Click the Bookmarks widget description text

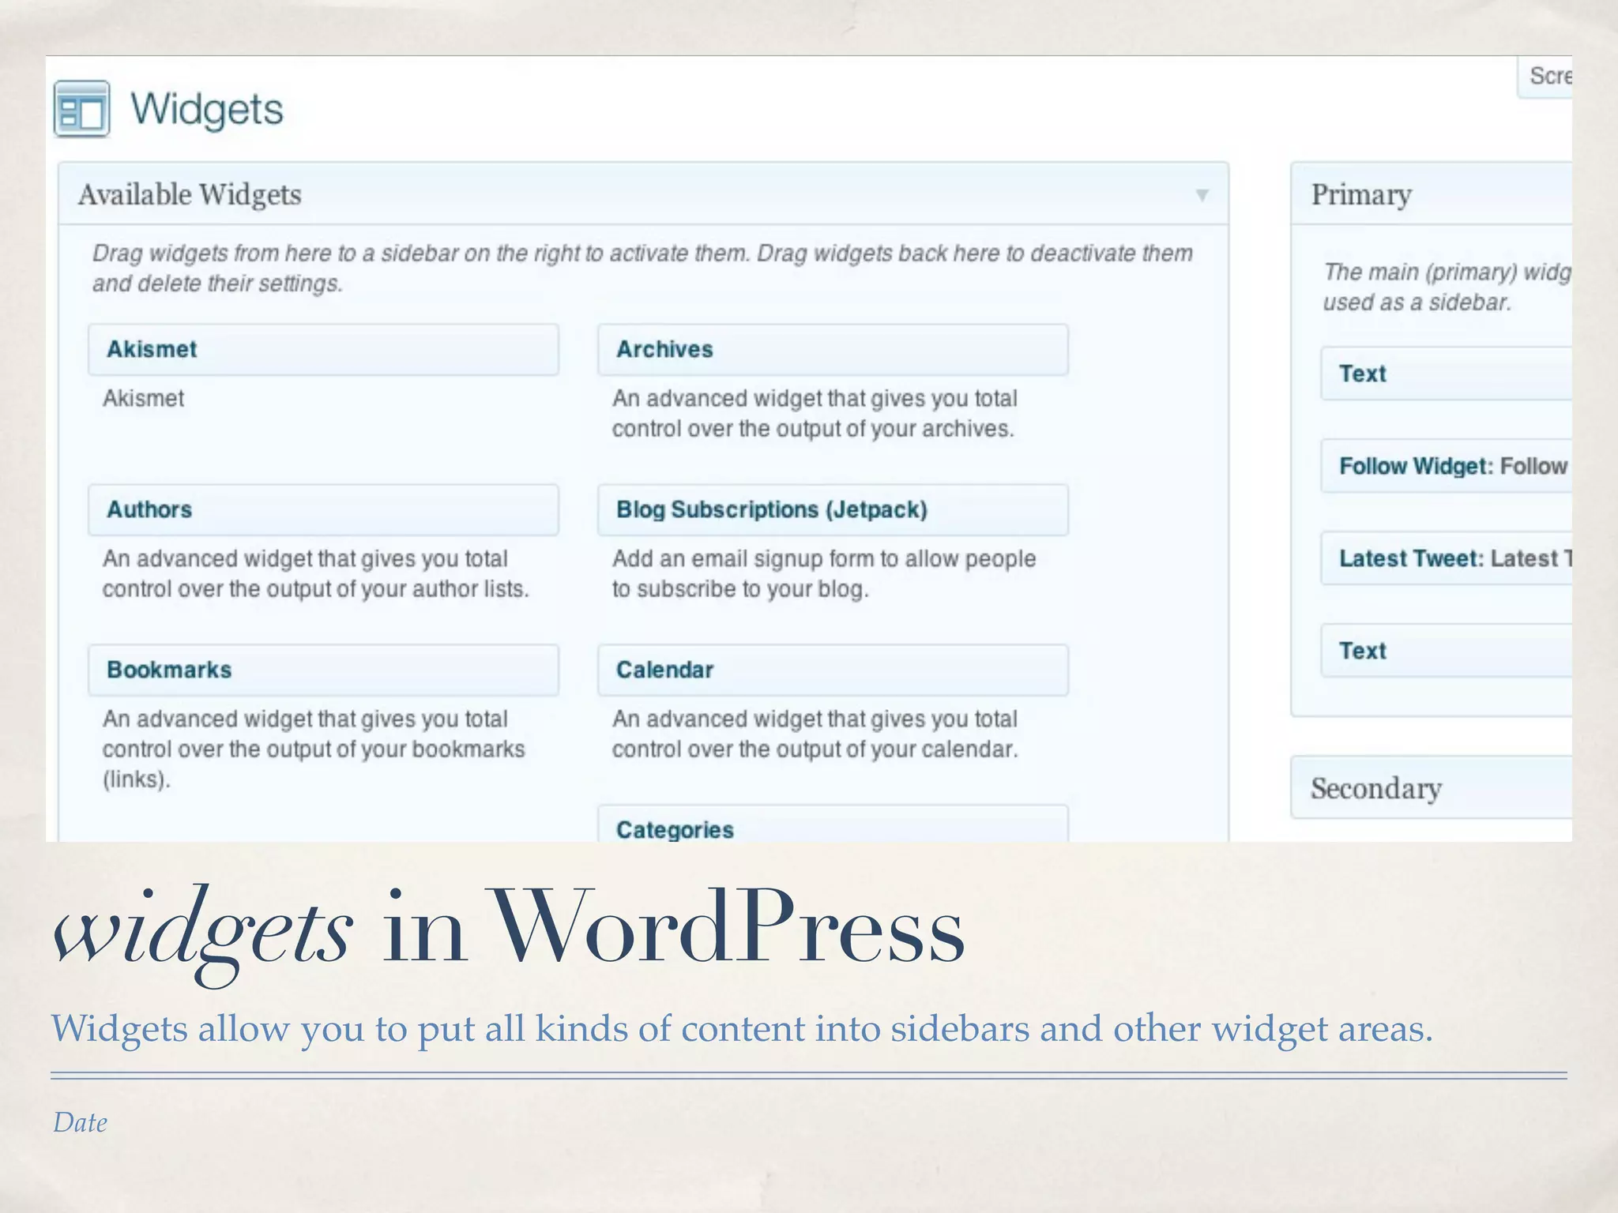point(314,749)
